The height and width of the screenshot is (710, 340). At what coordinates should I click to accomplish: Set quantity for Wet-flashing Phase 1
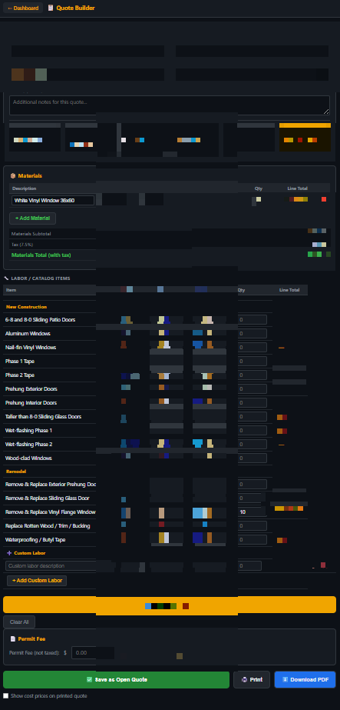(x=252, y=431)
